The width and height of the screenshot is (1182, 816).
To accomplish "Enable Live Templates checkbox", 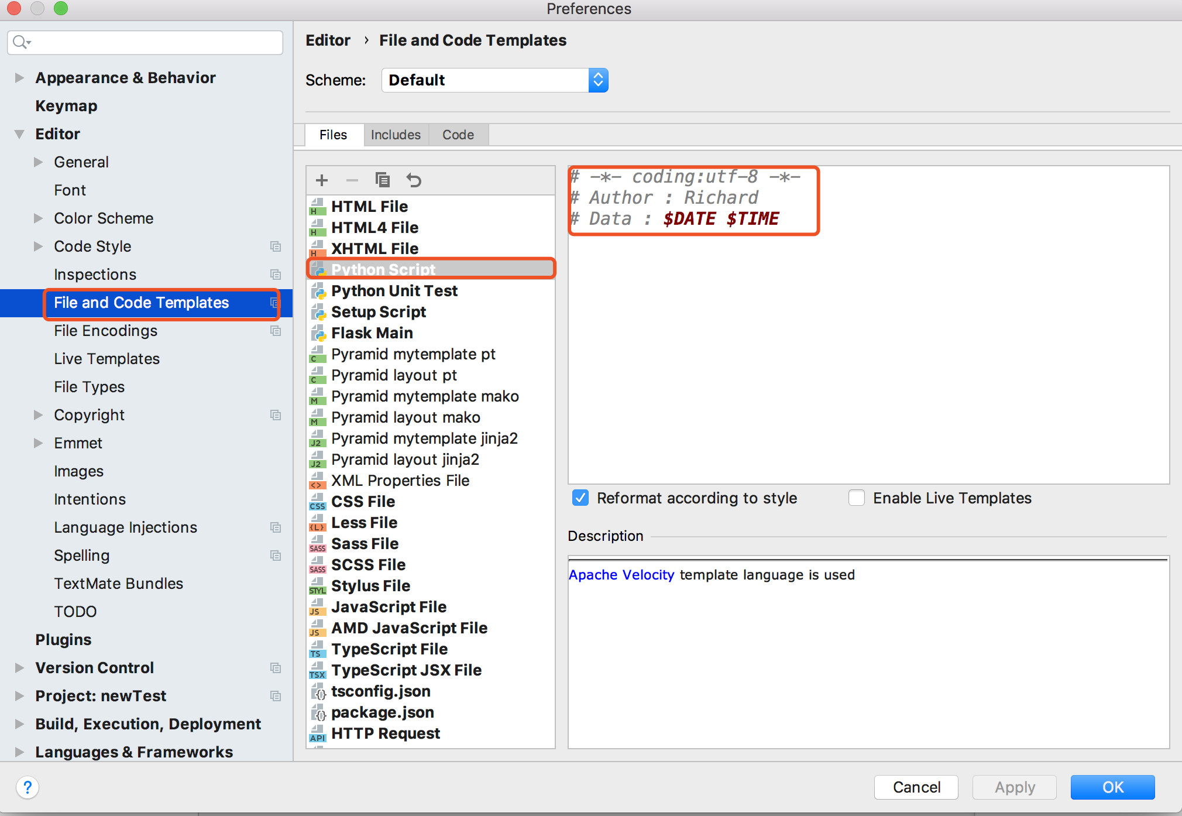I will [857, 498].
